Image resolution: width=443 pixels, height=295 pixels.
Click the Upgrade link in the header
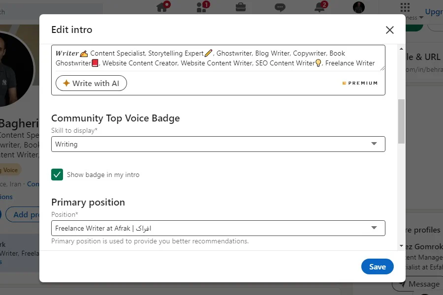434,12
